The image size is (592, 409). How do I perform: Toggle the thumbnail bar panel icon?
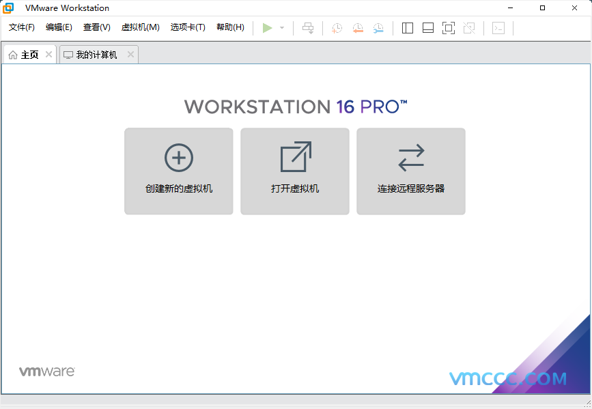428,28
